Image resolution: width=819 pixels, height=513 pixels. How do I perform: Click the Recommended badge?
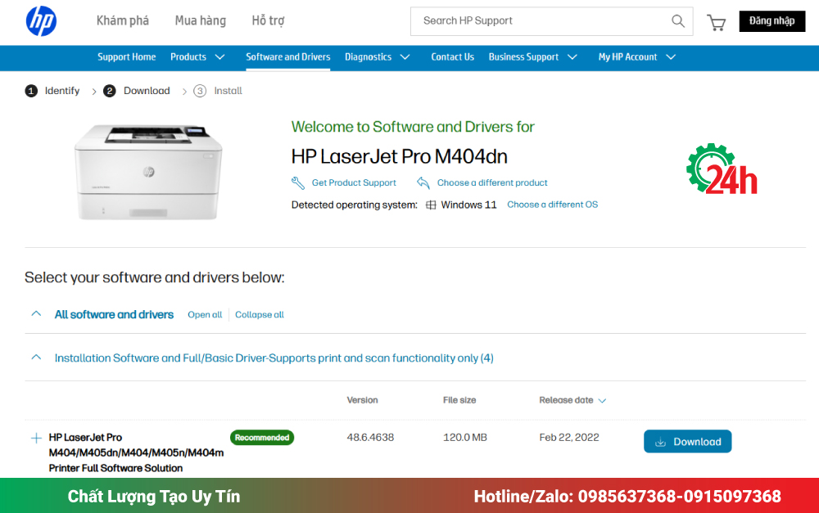(262, 438)
